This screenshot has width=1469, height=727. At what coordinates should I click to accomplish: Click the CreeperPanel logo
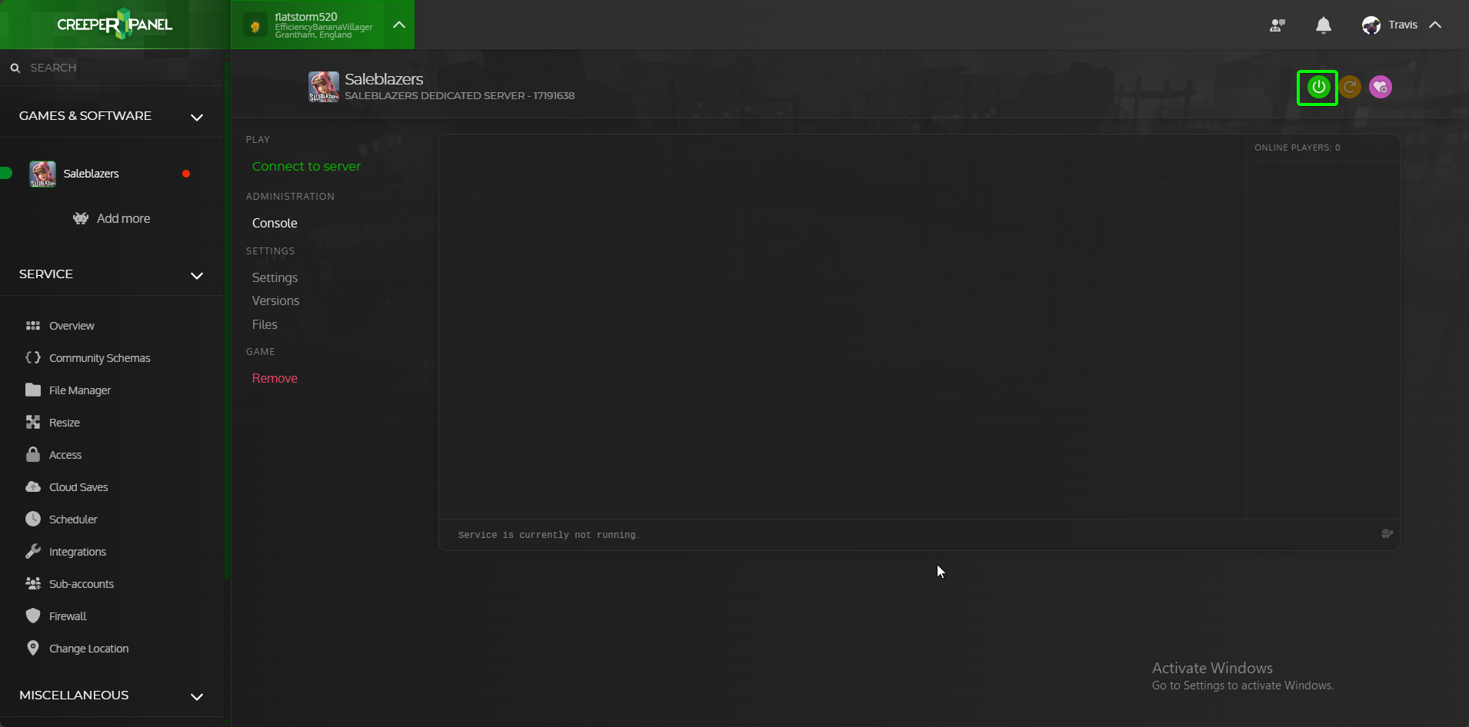(115, 25)
